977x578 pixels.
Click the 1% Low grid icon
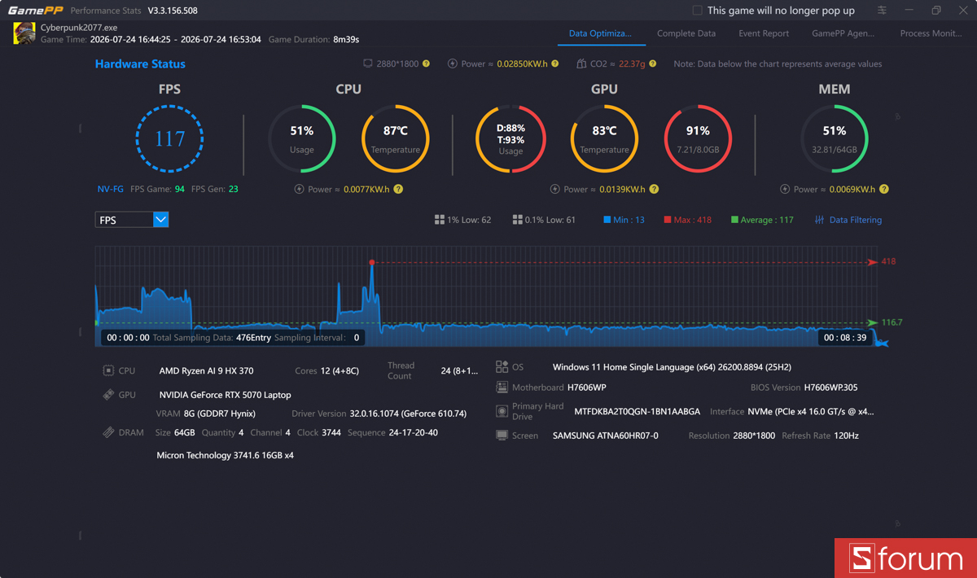(440, 220)
